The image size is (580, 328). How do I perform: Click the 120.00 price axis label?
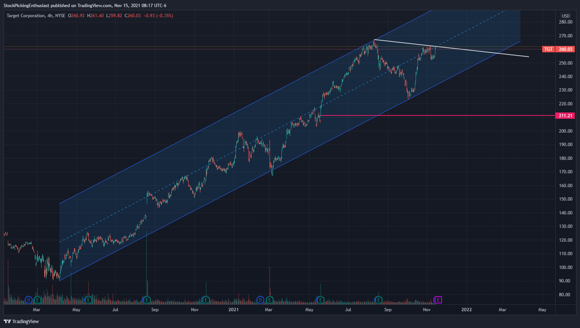(x=565, y=240)
